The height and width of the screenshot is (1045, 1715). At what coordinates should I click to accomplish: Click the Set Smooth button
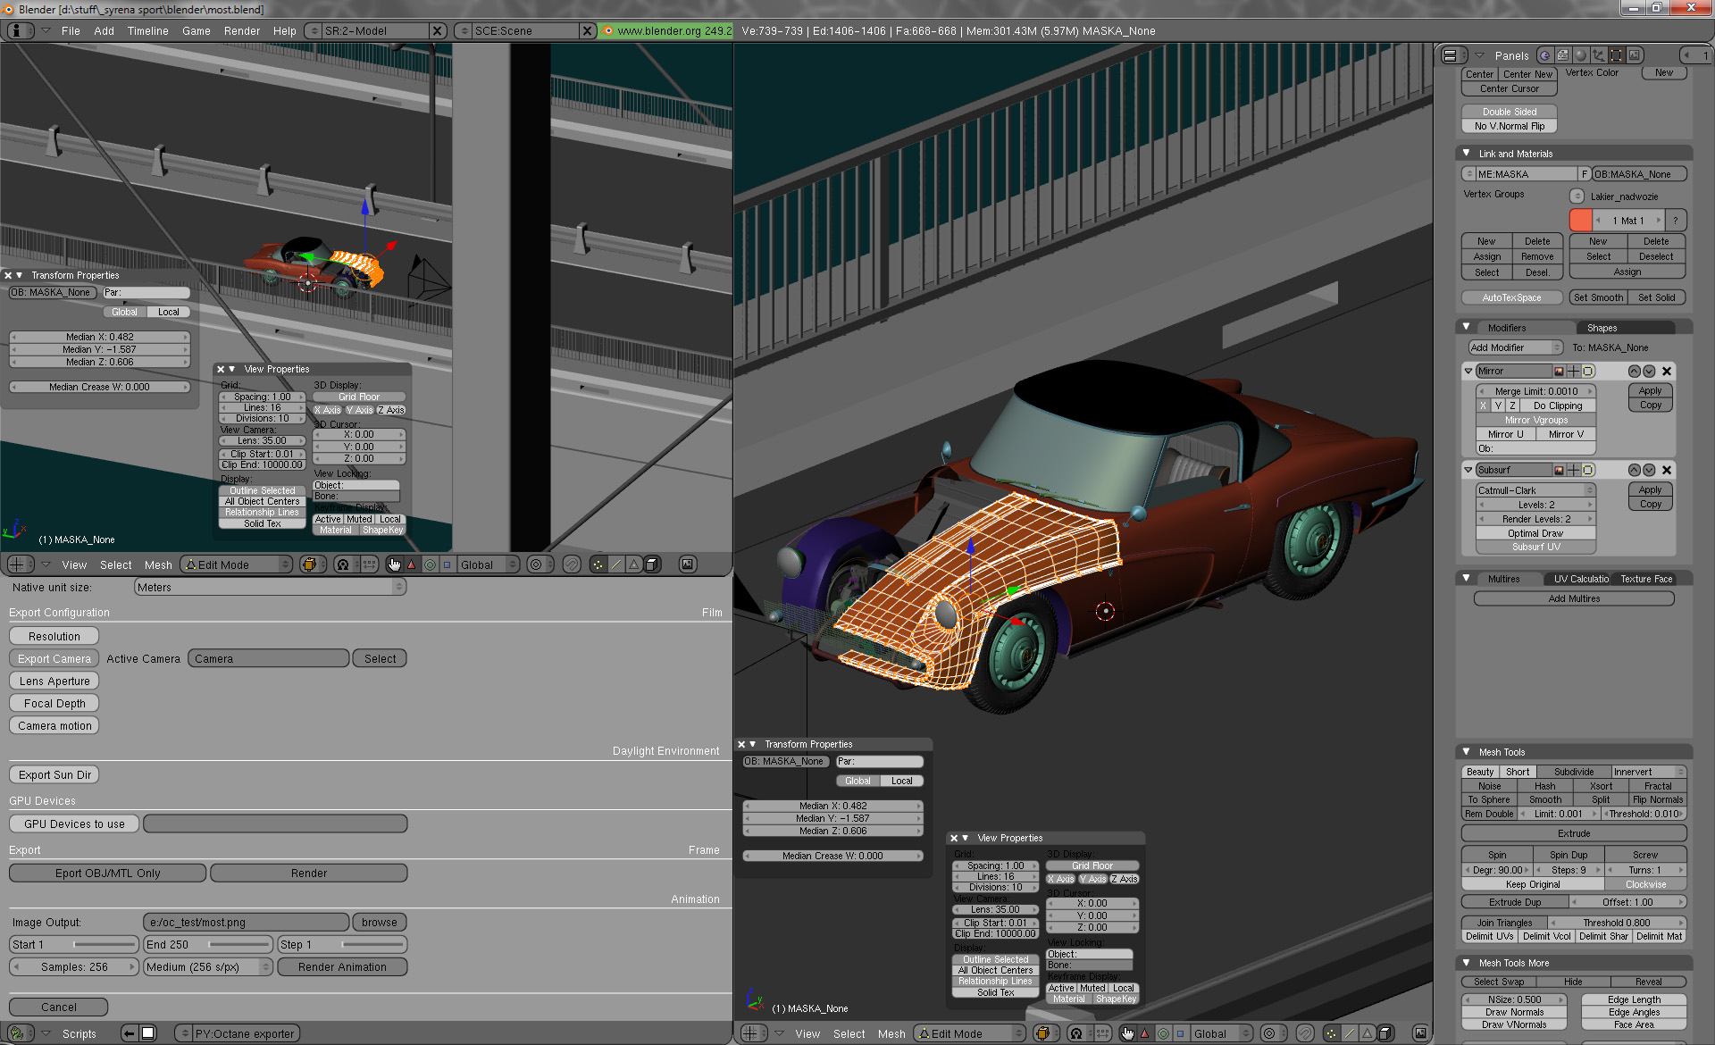click(1598, 297)
